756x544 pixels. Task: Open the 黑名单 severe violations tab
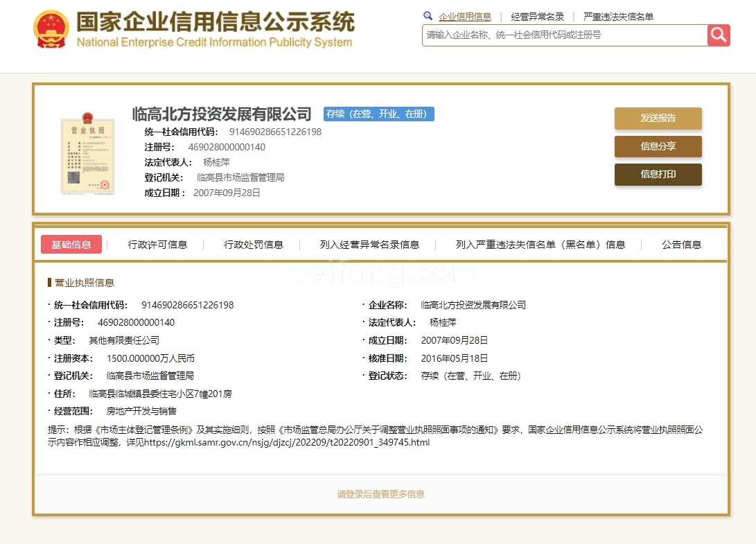[x=538, y=244]
